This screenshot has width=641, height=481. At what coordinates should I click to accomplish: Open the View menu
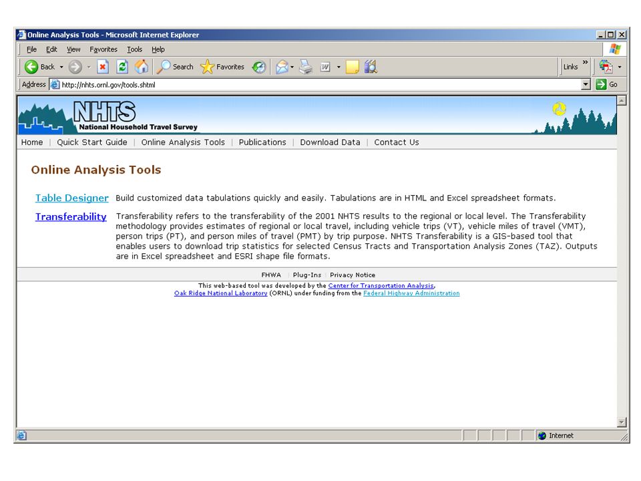pyautogui.click(x=73, y=49)
